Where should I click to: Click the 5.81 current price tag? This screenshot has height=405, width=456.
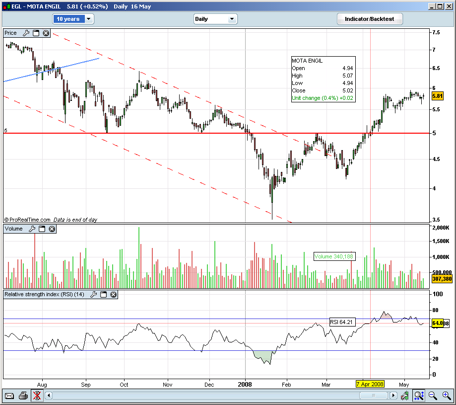437,96
